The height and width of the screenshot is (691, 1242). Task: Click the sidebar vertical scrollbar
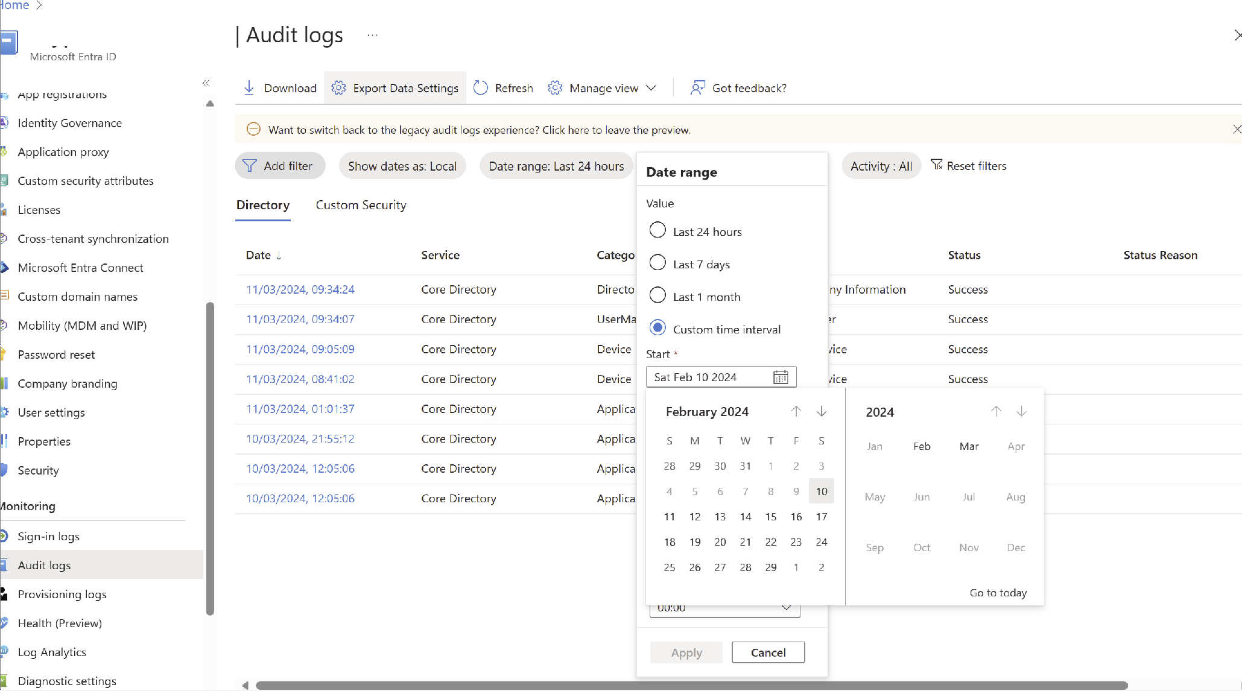click(x=210, y=458)
